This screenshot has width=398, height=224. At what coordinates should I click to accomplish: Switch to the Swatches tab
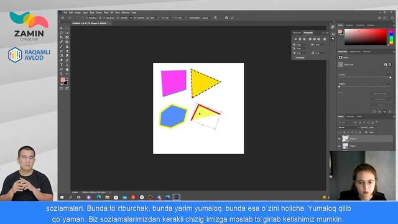tap(349, 26)
